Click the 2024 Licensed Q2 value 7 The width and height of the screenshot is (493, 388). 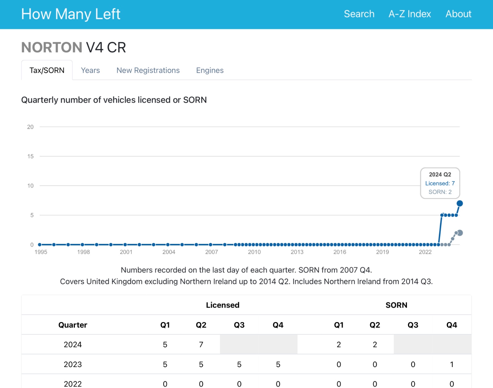tap(201, 345)
